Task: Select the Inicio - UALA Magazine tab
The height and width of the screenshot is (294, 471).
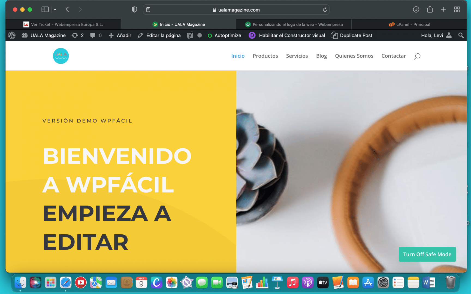Action: [x=179, y=24]
